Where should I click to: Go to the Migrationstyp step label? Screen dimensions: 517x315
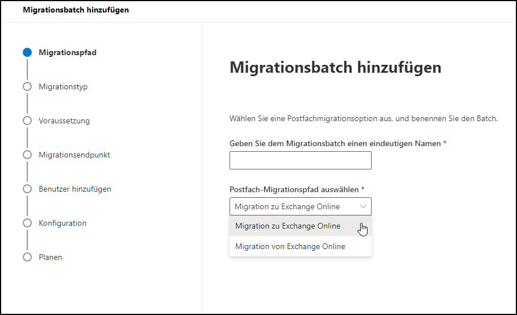tap(63, 86)
